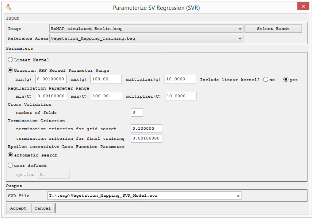Cancel the SVR dialog
Image resolution: width=314 pixels, height=219 pixels.
43,208
